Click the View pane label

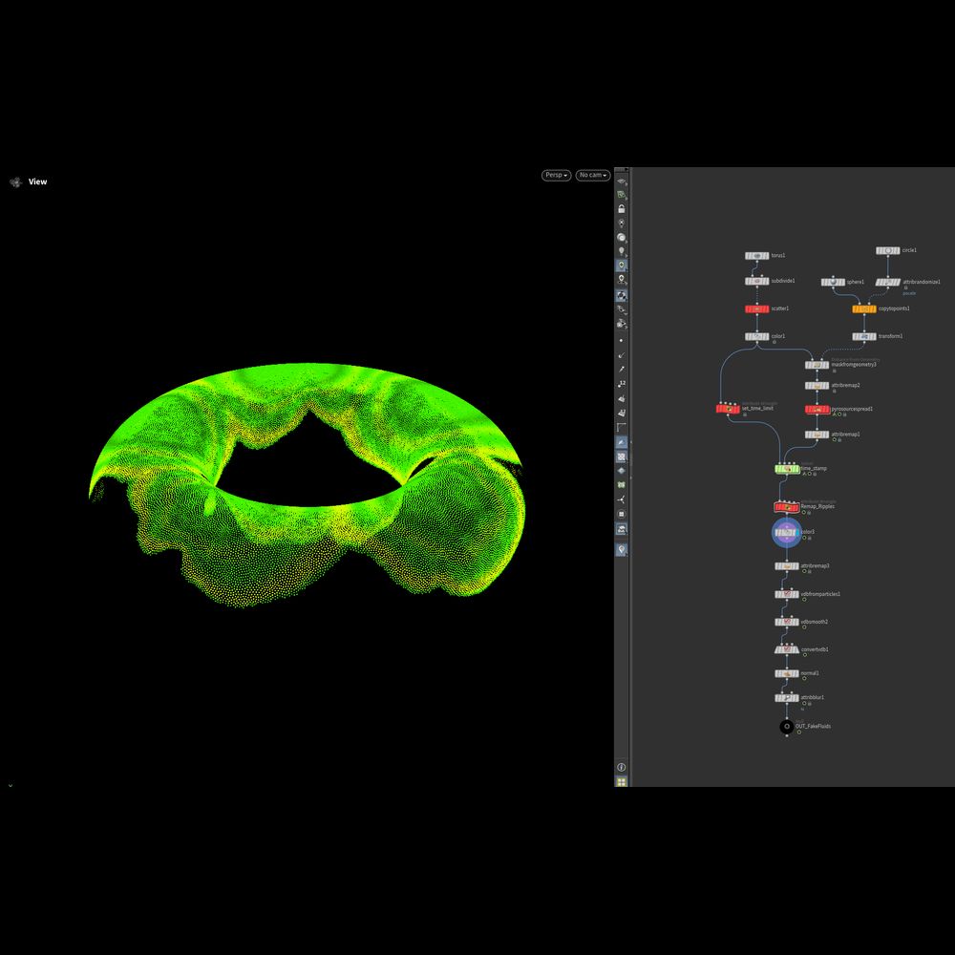coord(37,181)
